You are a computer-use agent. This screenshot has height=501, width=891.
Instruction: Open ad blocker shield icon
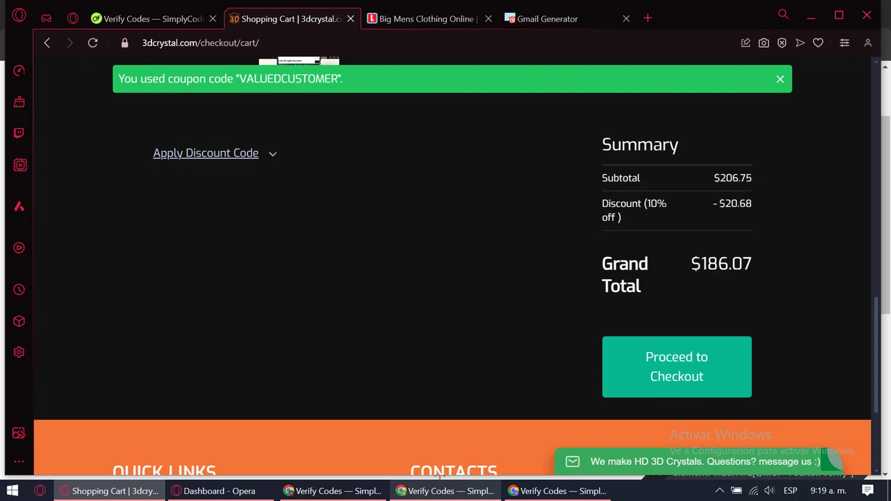pos(782,43)
